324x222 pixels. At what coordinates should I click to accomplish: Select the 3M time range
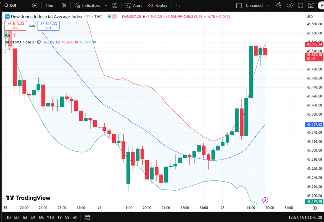33,218
